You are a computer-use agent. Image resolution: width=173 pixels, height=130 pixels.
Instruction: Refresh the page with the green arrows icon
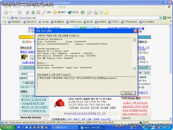33,12
